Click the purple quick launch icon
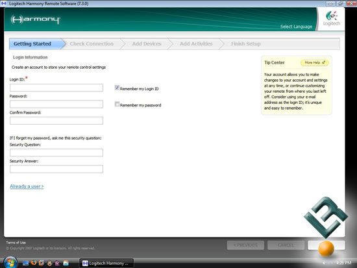This screenshot has height=268, width=357. pos(57,263)
